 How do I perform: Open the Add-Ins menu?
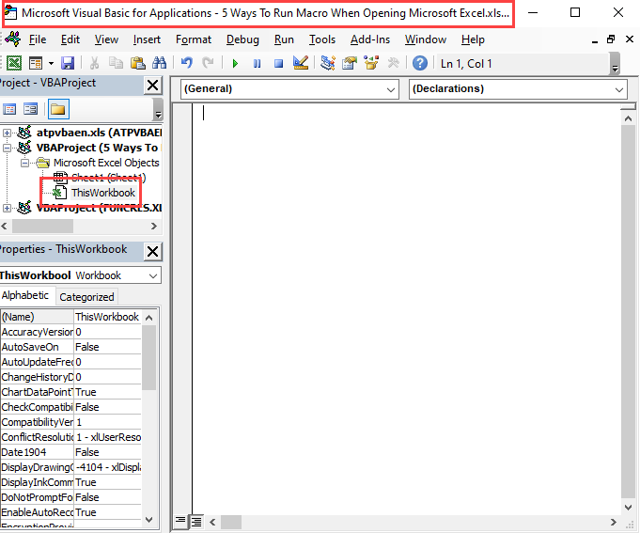click(x=370, y=39)
